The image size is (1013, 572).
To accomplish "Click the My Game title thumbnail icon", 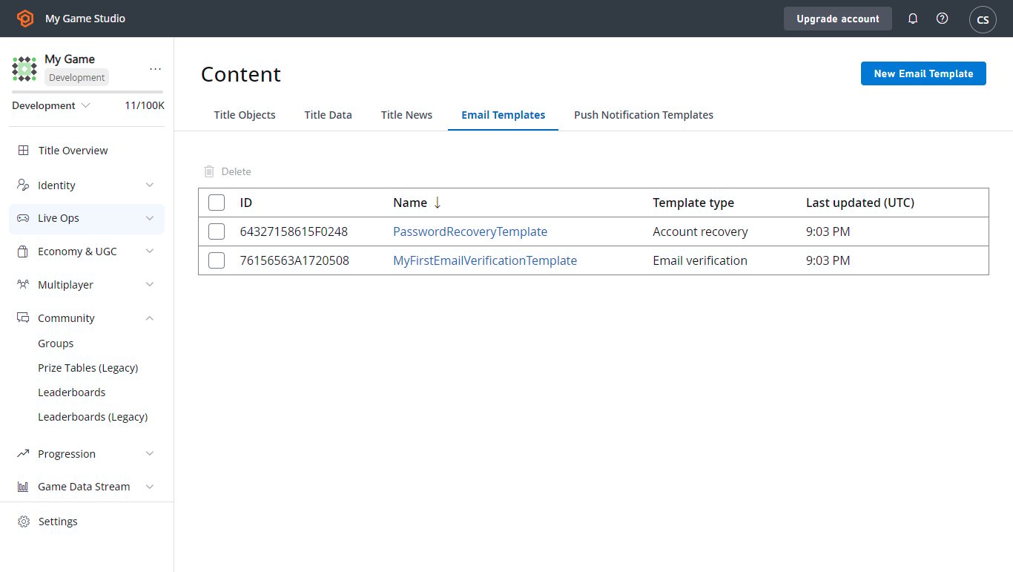I will pos(24,69).
